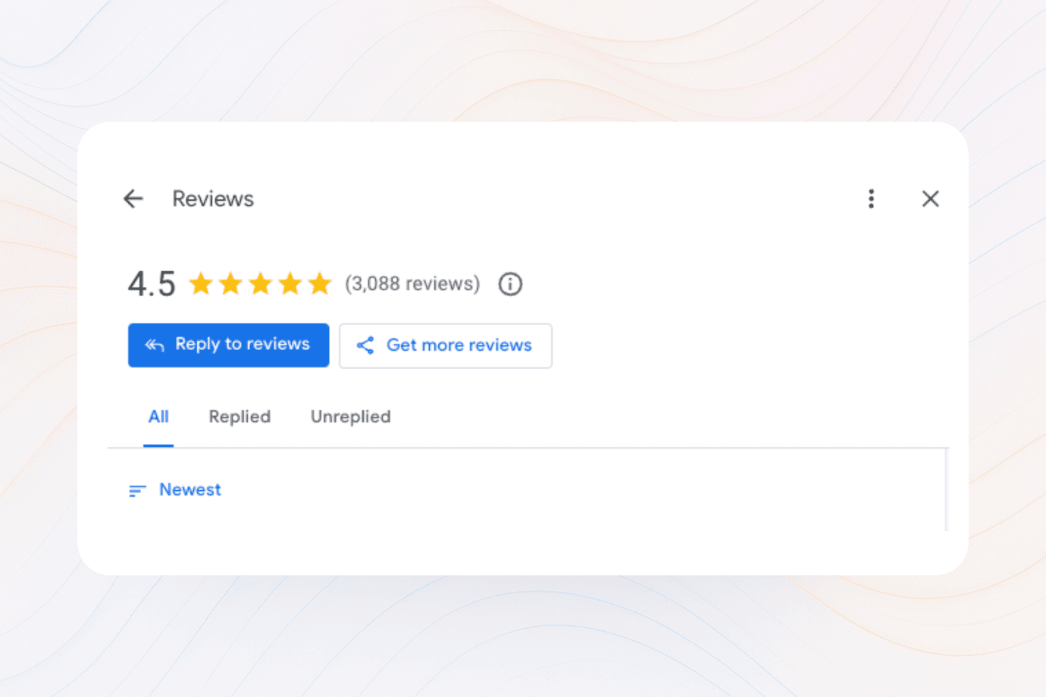Select the All reviews tab
This screenshot has width=1046, height=697.
pos(158,417)
